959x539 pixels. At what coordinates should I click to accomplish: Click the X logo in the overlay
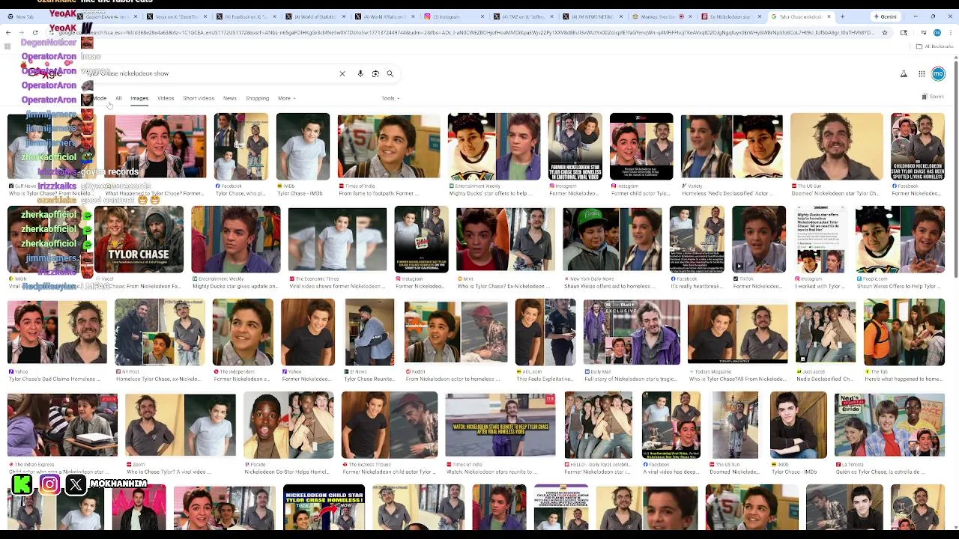(x=76, y=484)
